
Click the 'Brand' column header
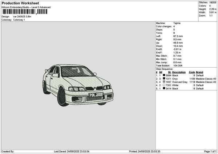point(199,72)
